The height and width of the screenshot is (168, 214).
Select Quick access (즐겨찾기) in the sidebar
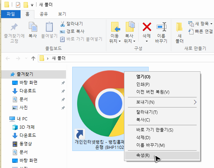tap(34, 74)
